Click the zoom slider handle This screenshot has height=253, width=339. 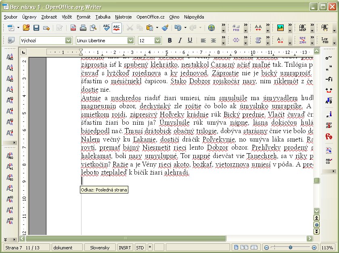tap(290, 248)
